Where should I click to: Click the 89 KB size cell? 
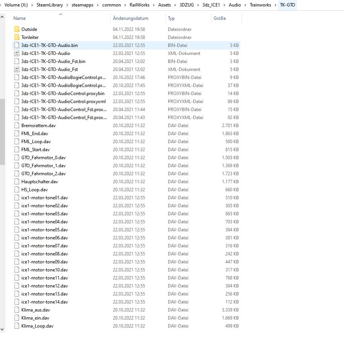233,102
